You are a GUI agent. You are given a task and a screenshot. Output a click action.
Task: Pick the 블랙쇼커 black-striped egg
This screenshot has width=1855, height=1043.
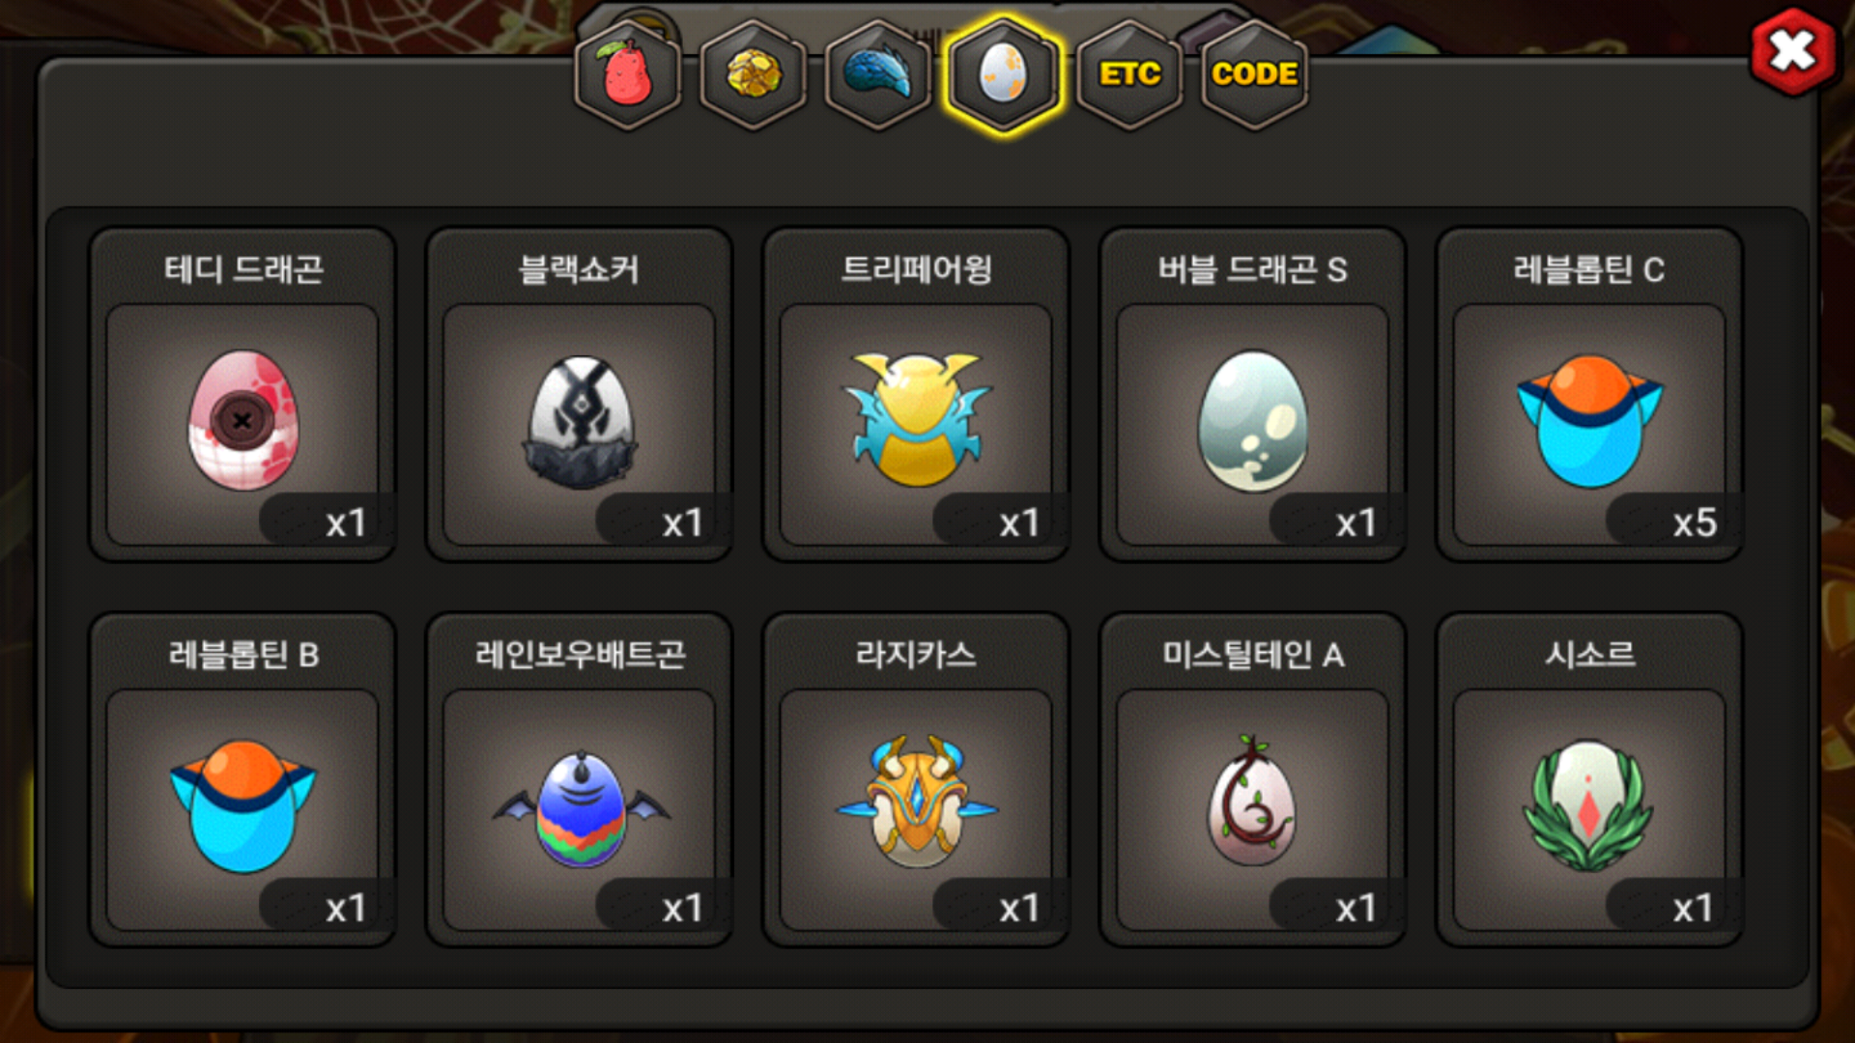pyautogui.click(x=580, y=422)
